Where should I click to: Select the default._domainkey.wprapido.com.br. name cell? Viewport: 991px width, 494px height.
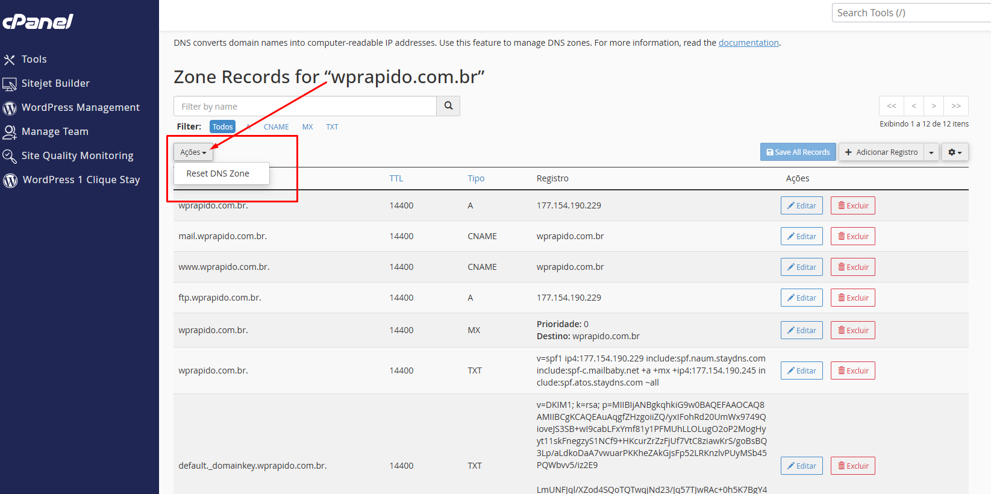click(252, 466)
